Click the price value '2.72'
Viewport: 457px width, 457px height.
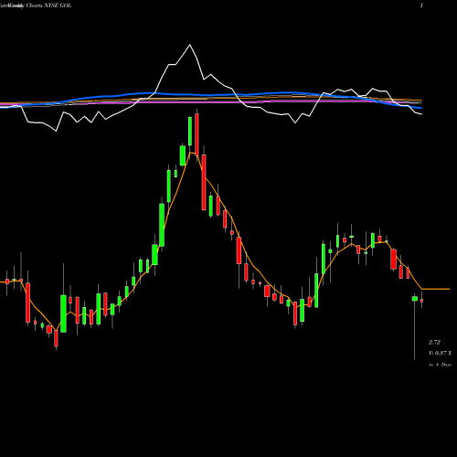434,343
